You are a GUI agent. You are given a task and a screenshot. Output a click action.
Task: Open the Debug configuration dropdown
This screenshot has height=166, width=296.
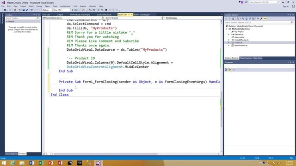point(47,10)
